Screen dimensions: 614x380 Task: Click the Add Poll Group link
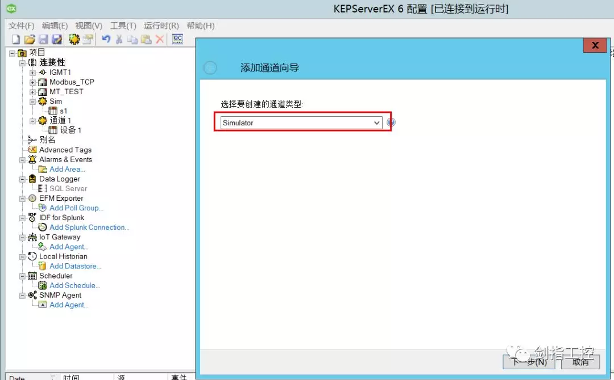coord(76,208)
